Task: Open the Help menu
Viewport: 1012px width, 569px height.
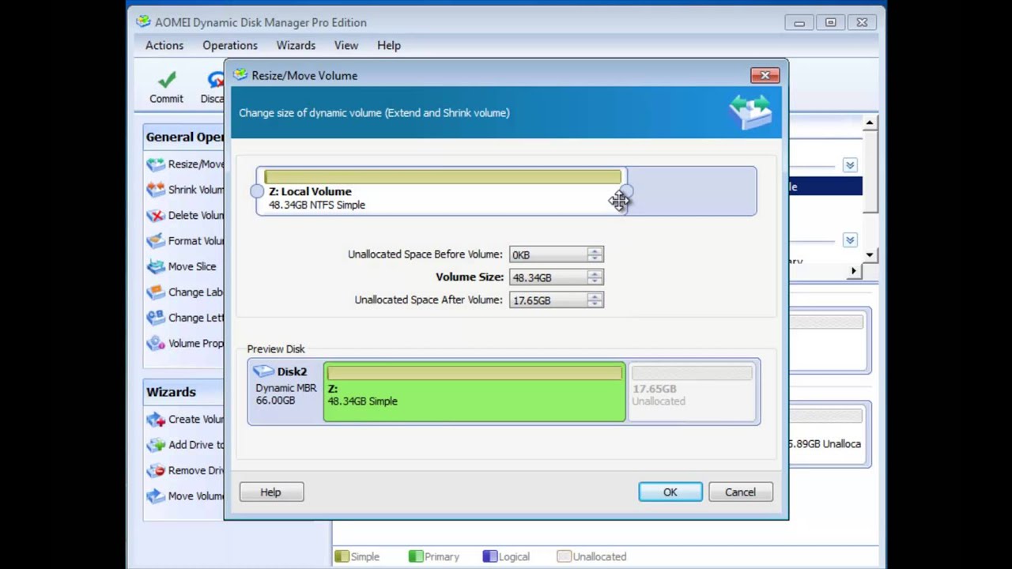Action: pyautogui.click(x=389, y=45)
